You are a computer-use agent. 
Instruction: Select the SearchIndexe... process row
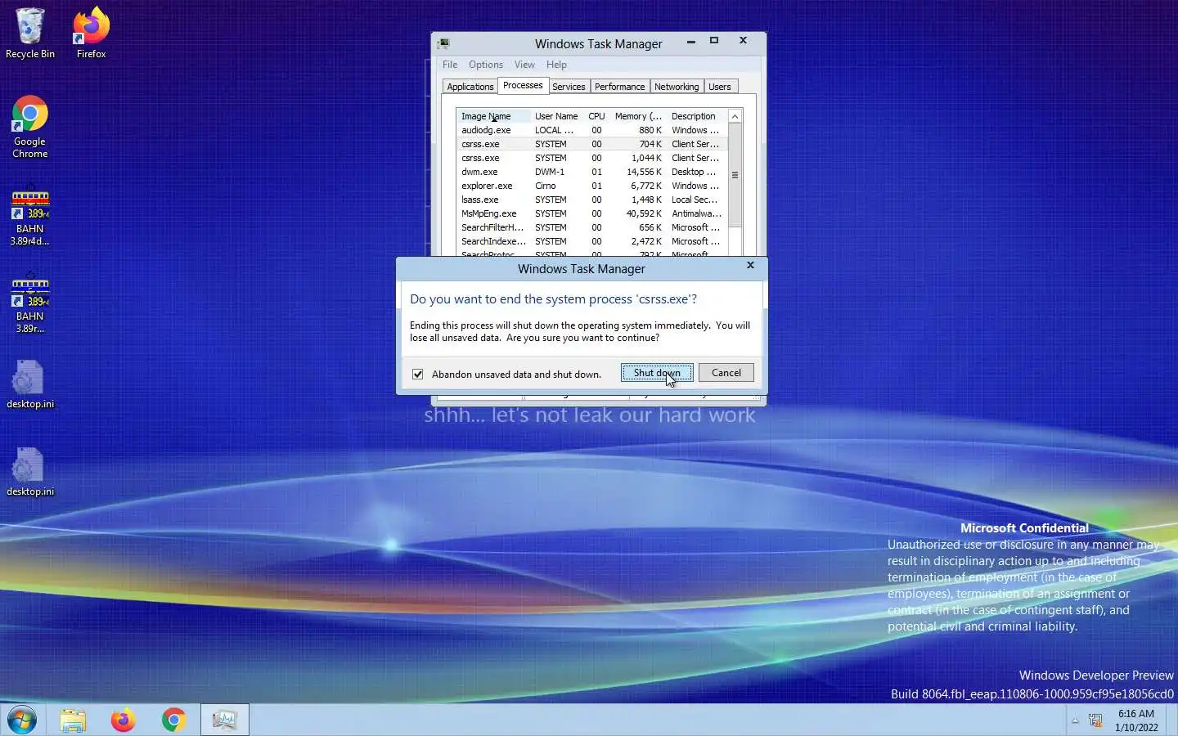[x=591, y=241]
